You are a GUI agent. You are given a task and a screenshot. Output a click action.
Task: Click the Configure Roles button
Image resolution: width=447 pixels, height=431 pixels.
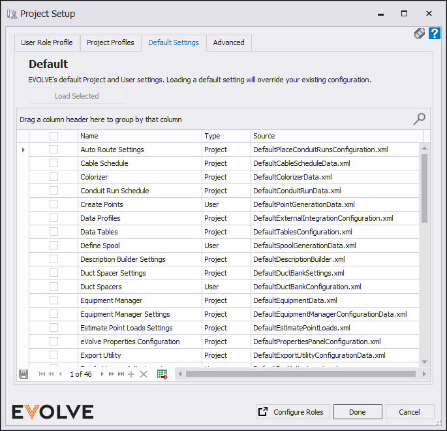coord(293,412)
